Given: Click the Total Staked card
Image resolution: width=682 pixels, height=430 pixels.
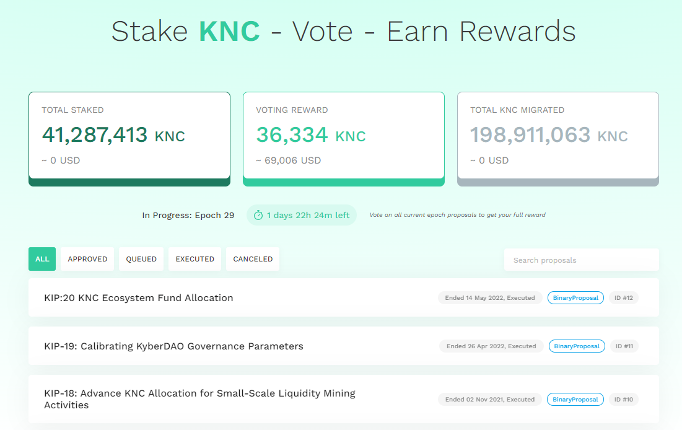Looking at the screenshot, I should [129, 139].
